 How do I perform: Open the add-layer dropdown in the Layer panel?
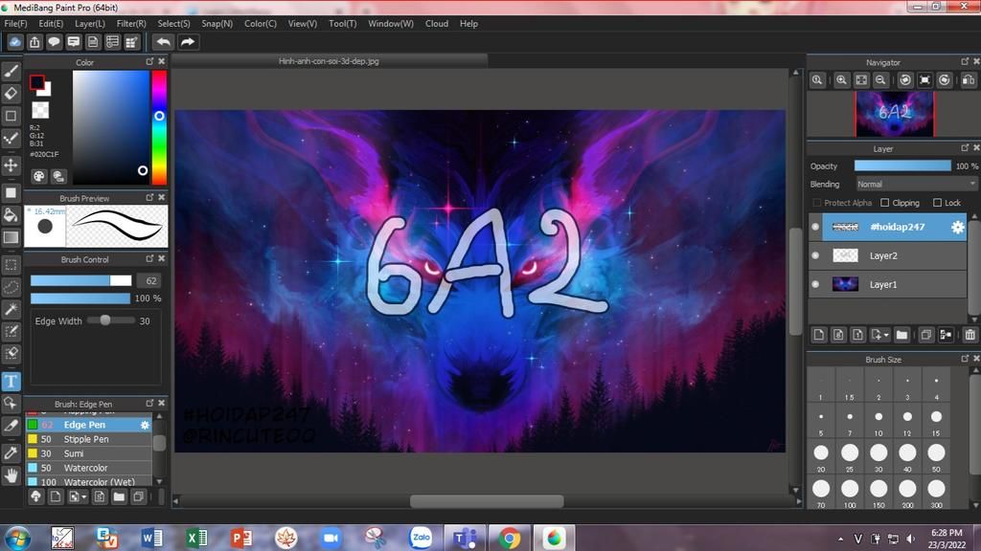(x=879, y=335)
